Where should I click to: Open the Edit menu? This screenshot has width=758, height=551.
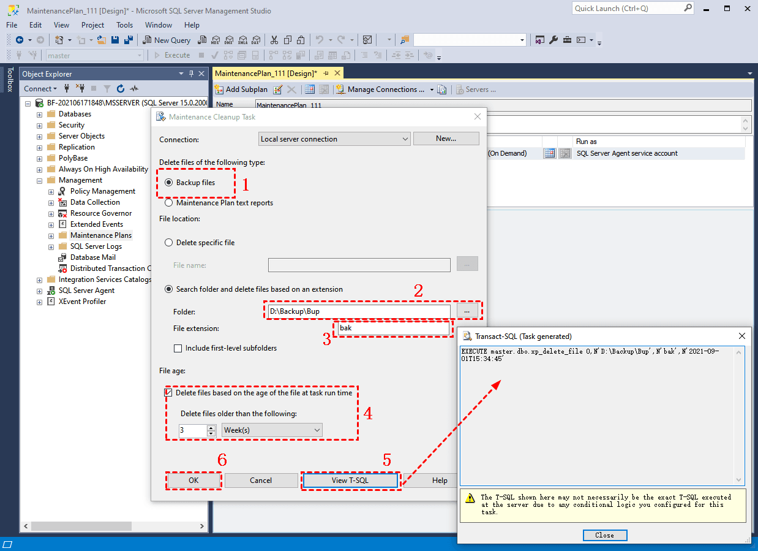pyautogui.click(x=36, y=25)
